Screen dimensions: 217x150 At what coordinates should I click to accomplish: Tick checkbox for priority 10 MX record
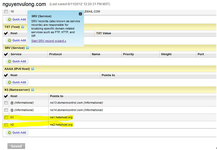pyautogui.click(x=6, y=12)
